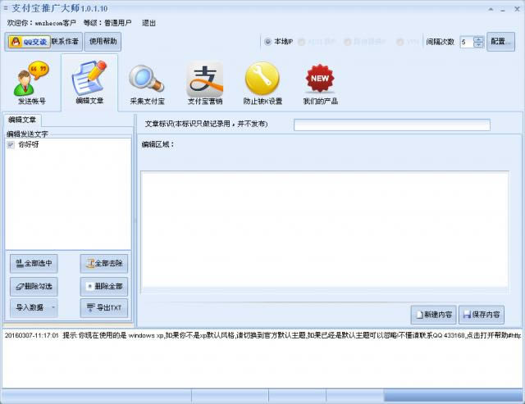Open the title bar dropdown menu arrow

491,9
